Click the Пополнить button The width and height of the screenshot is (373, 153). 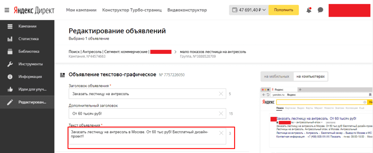tap(283, 10)
